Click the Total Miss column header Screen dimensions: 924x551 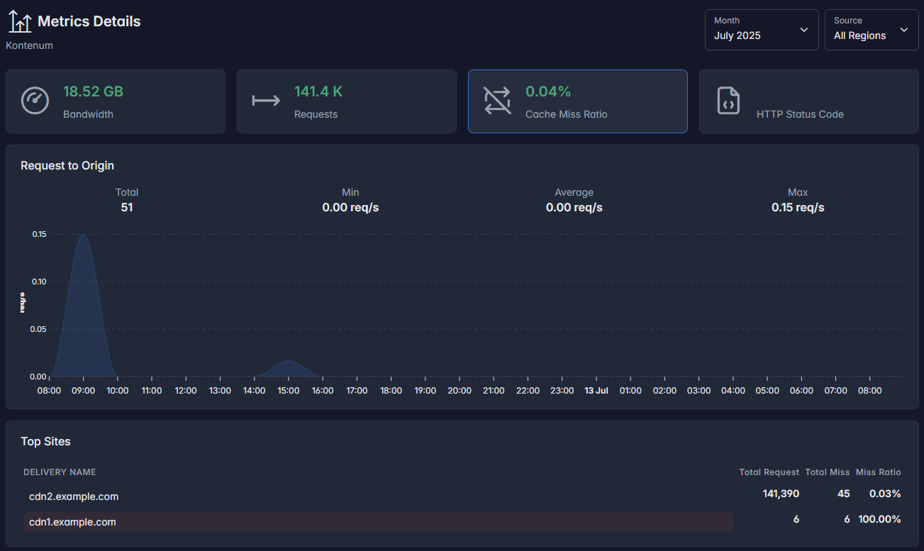point(828,472)
